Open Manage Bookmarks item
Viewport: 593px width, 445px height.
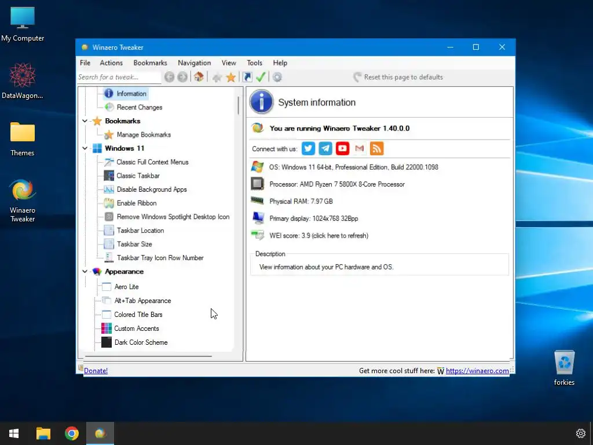pyautogui.click(x=138, y=134)
